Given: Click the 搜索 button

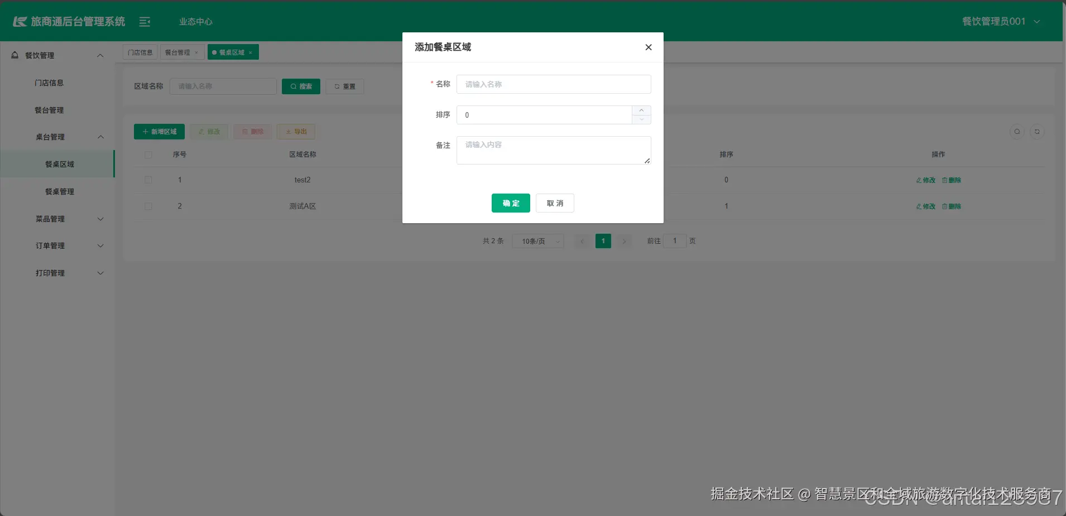Looking at the screenshot, I should click(x=301, y=86).
